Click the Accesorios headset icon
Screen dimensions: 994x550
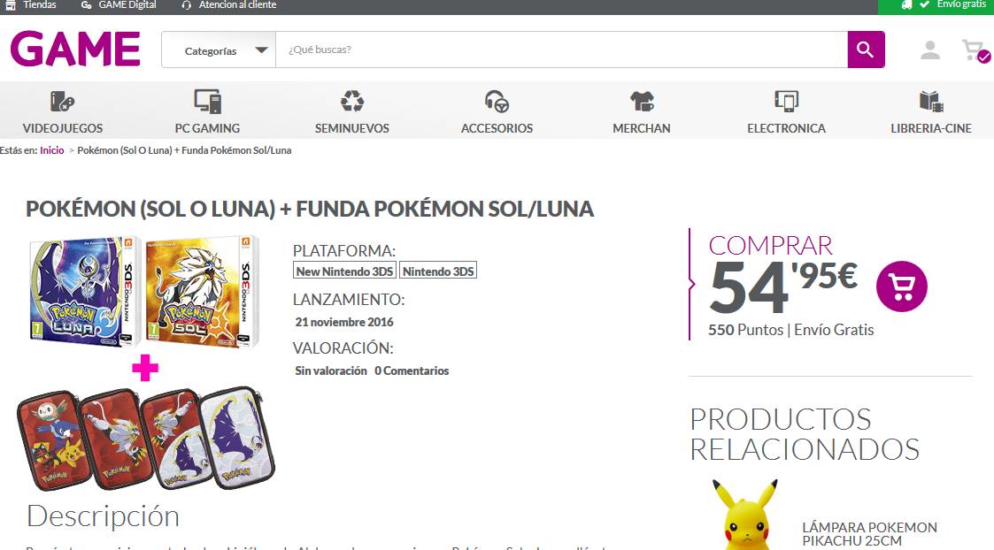[x=497, y=102]
